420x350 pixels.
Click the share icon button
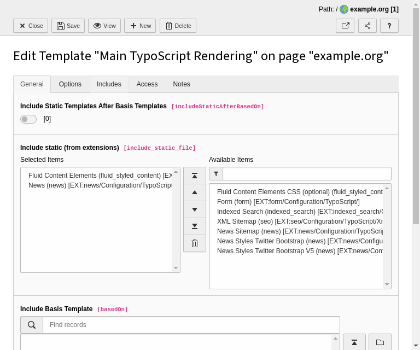(x=367, y=26)
